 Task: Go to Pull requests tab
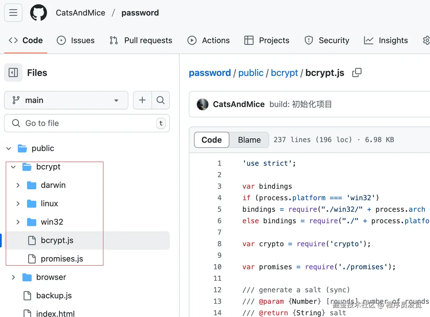(141, 40)
